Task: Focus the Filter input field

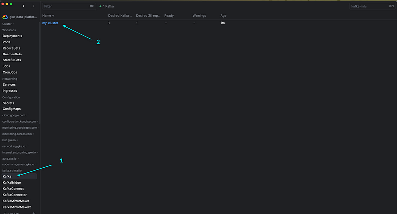Action: 65,6
